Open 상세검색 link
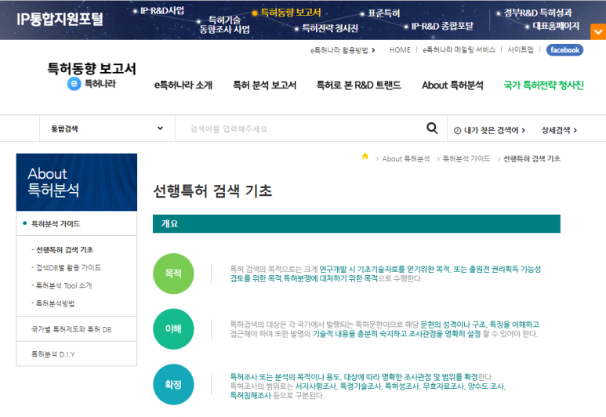 [559, 131]
